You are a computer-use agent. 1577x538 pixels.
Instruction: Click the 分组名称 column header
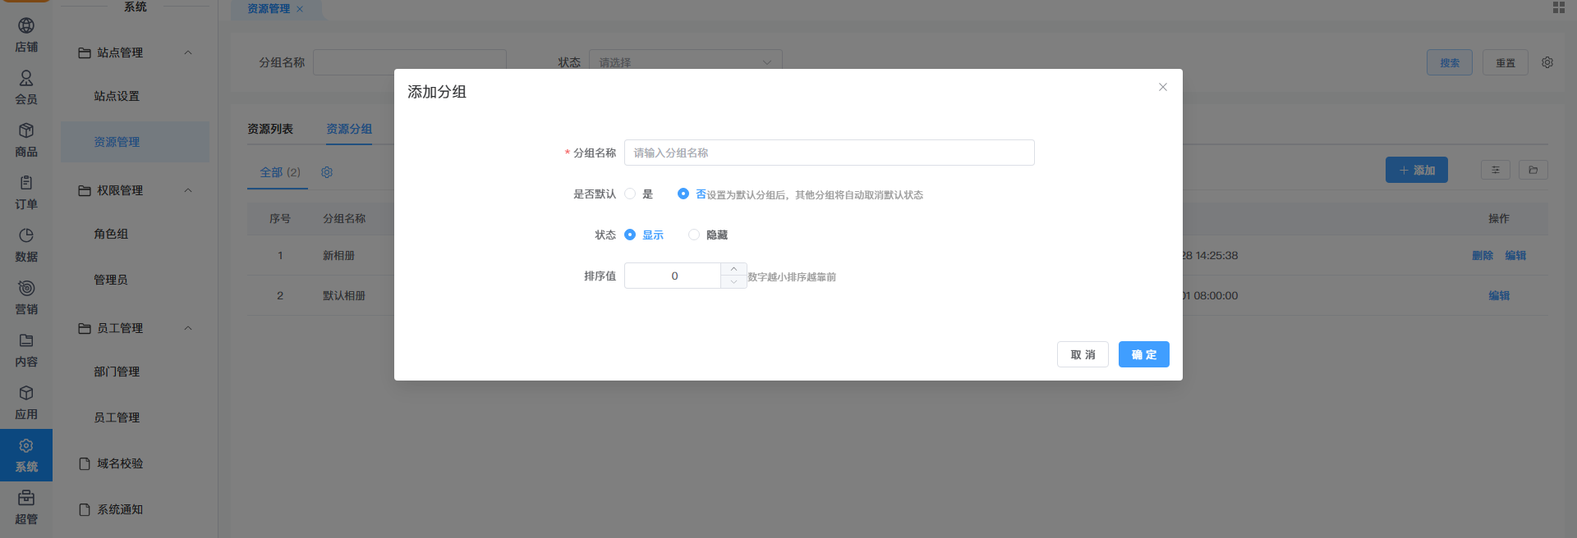(344, 219)
